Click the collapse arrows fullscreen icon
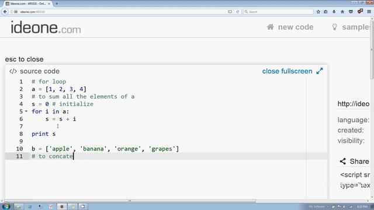Image resolution: width=374 pixels, height=210 pixels. point(320,71)
